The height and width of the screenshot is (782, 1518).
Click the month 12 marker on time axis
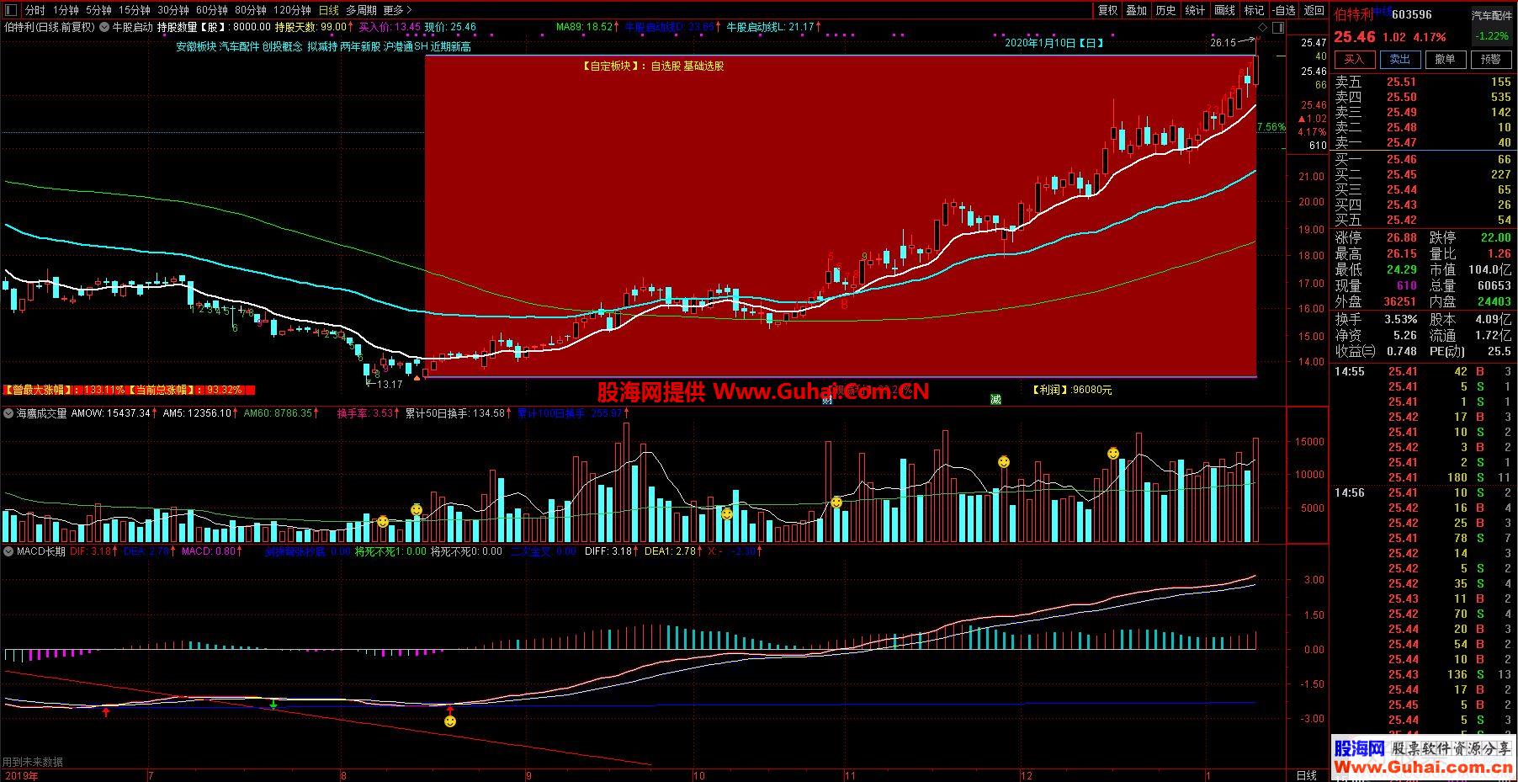coord(1026,775)
